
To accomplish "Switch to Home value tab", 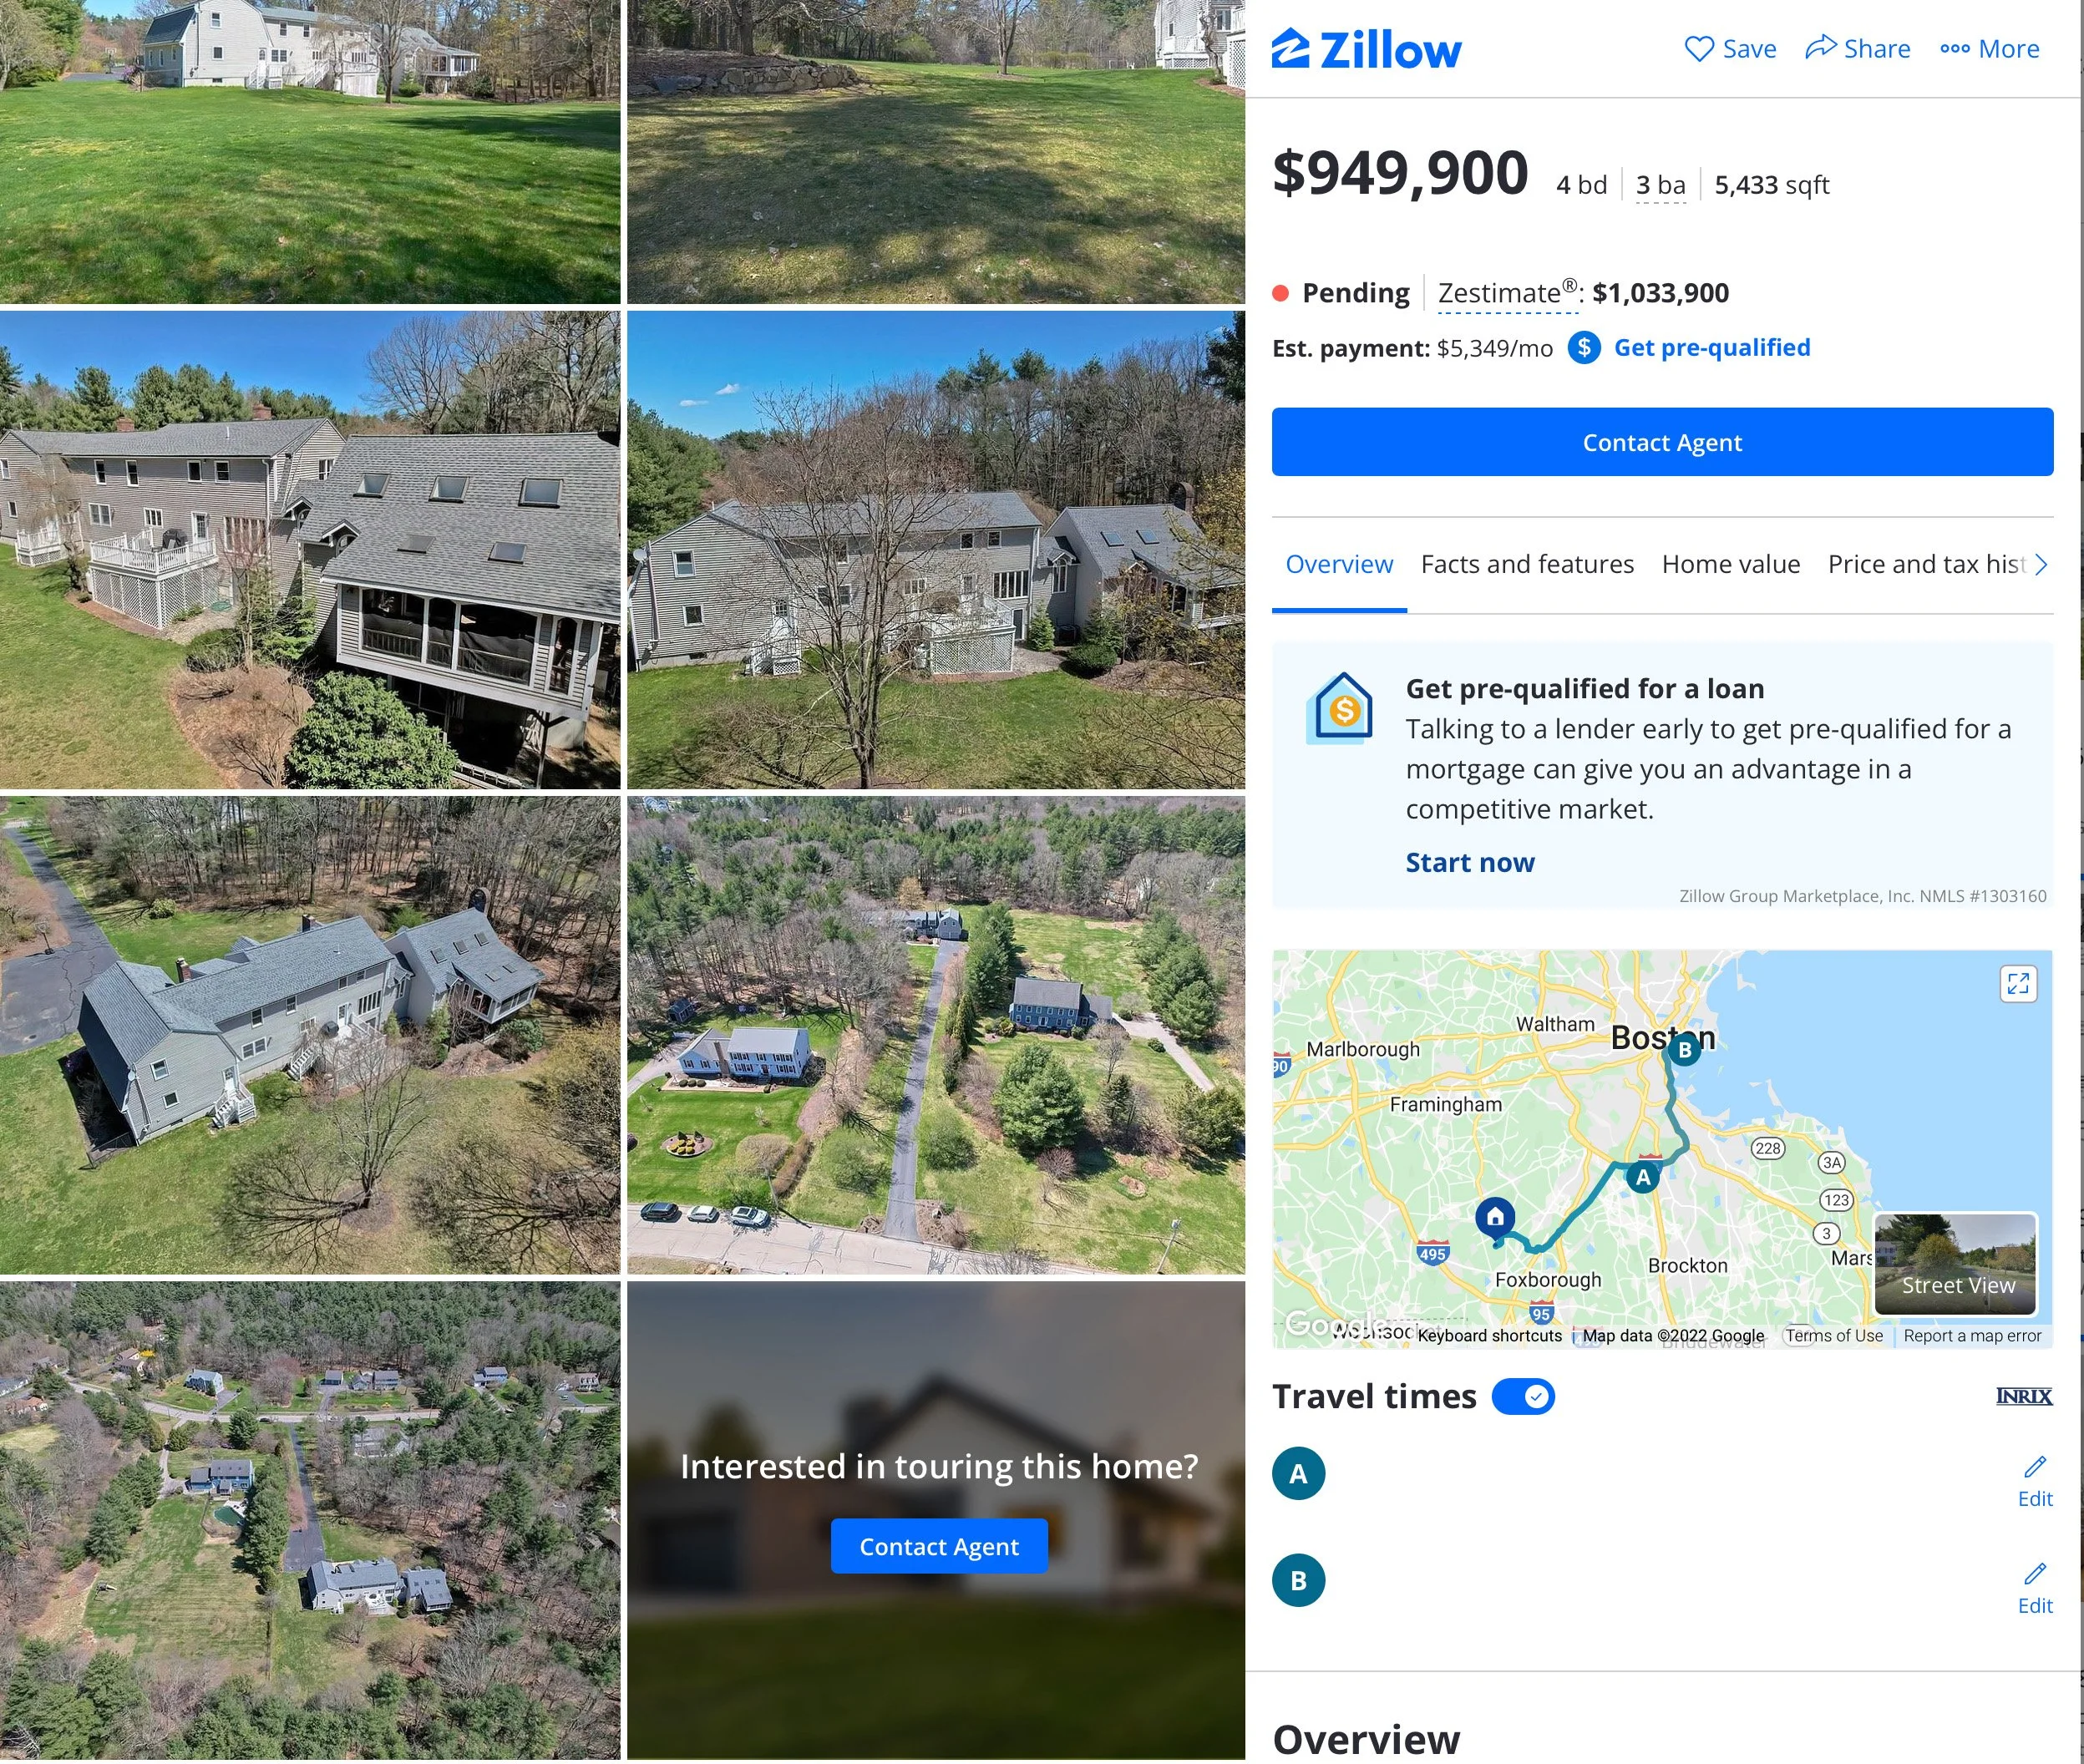I will click(1731, 565).
